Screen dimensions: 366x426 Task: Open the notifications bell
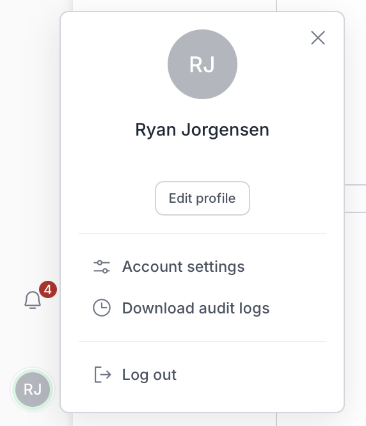coord(33,300)
